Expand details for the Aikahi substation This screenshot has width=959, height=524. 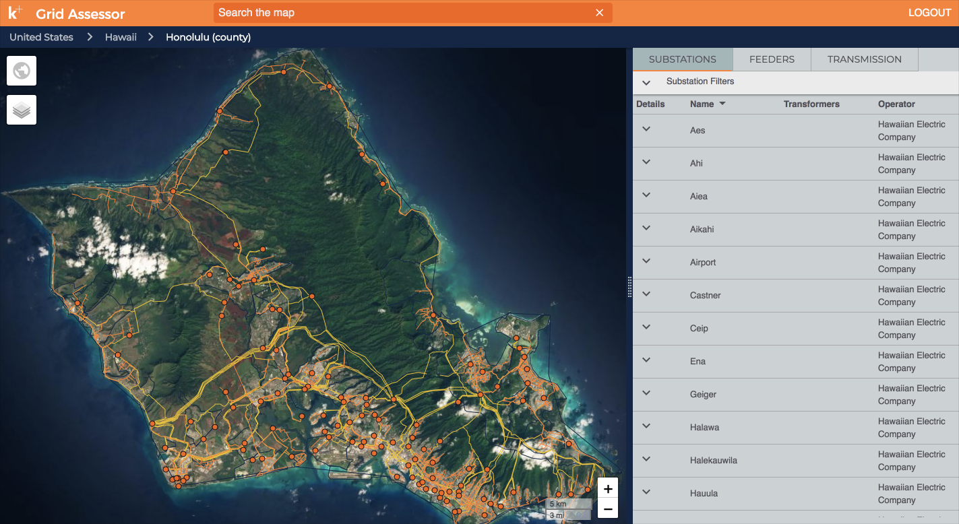[646, 228]
